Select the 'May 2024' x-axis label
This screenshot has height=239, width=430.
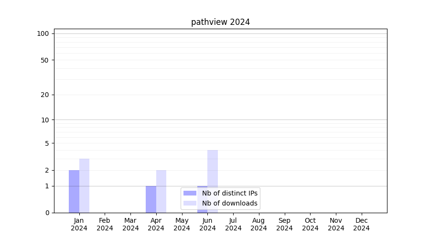click(x=182, y=224)
